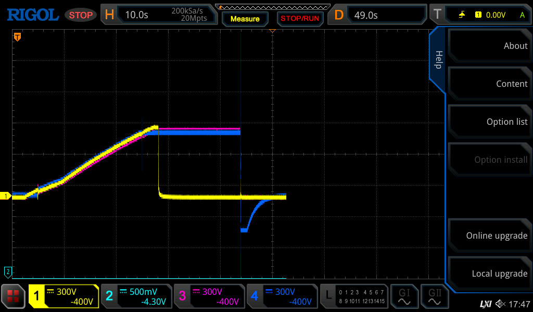Click the speaker mute icon
This screenshot has height=312, width=533.
(x=500, y=304)
